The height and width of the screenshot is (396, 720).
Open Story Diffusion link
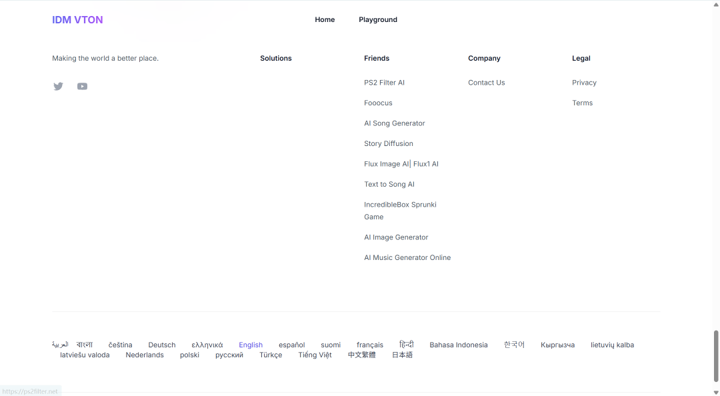[389, 143]
